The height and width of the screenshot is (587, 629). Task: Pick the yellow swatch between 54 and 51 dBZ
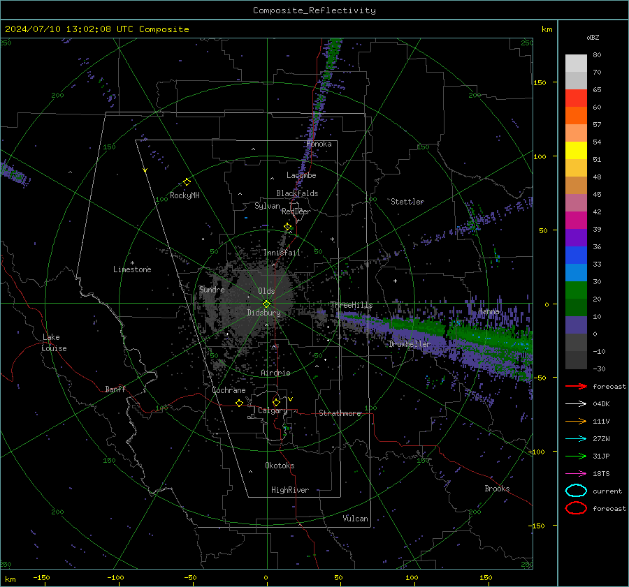click(x=576, y=151)
